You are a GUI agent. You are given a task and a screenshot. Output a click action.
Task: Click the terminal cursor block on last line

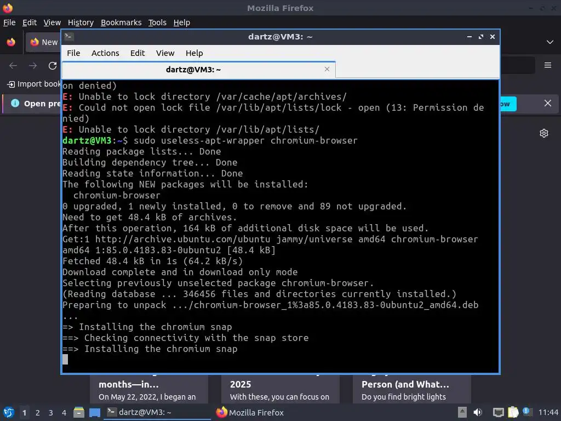point(65,360)
